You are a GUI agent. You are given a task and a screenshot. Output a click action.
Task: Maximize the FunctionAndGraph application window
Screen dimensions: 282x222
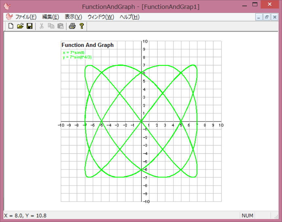tap(255, 4)
